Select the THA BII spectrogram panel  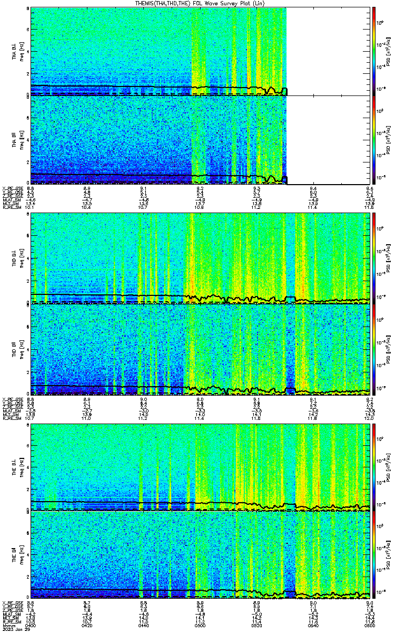click(201, 140)
